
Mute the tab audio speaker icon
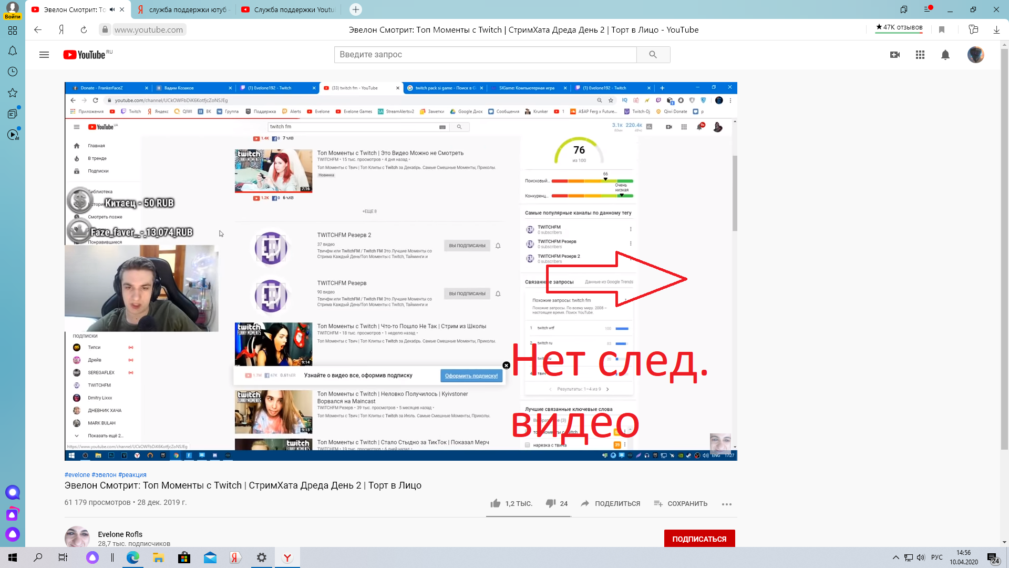[112, 9]
